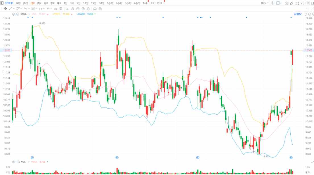Screen dimensions: 314x175
Task: Lock all drawings with the circle icon
Action: (78, 9)
